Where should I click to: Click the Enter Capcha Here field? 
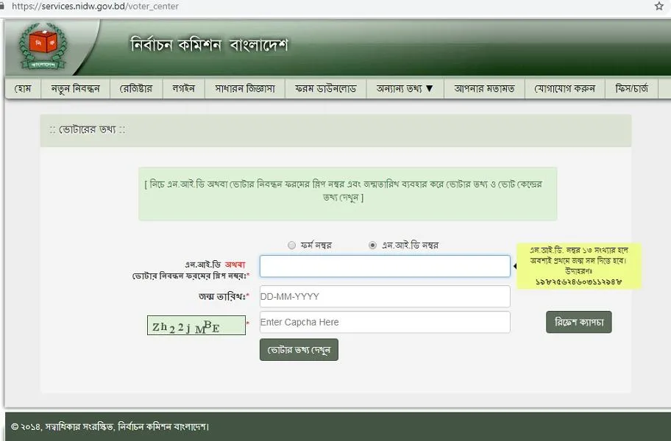[384, 322]
